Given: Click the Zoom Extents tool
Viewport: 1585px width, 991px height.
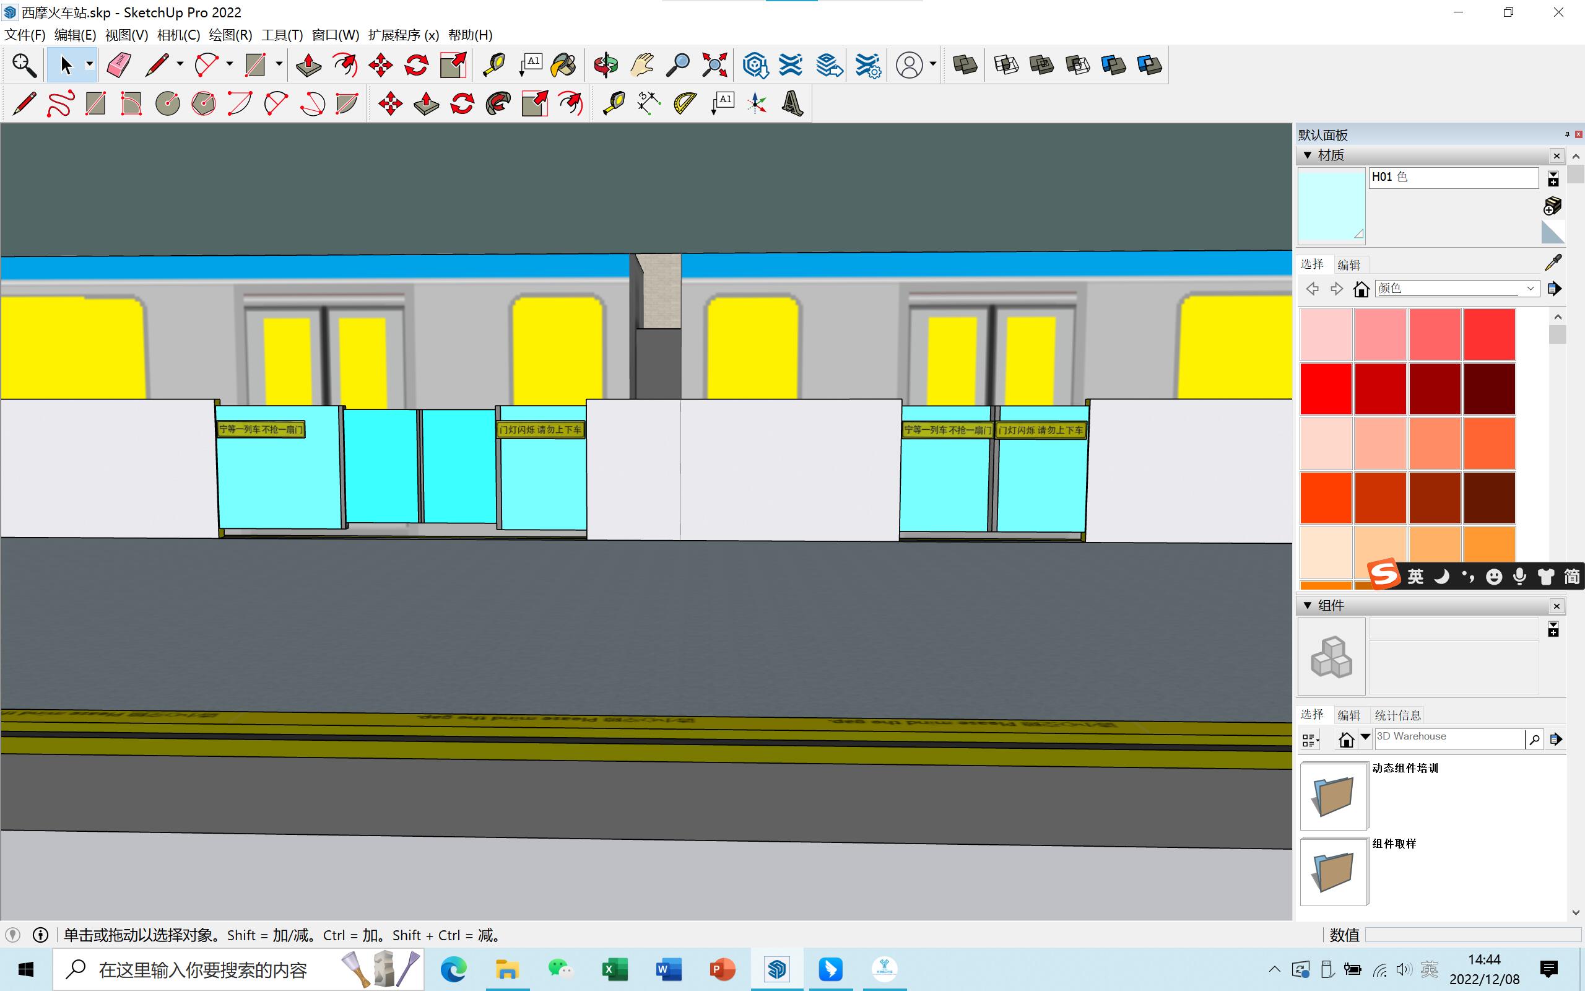Looking at the screenshot, I should 714,65.
